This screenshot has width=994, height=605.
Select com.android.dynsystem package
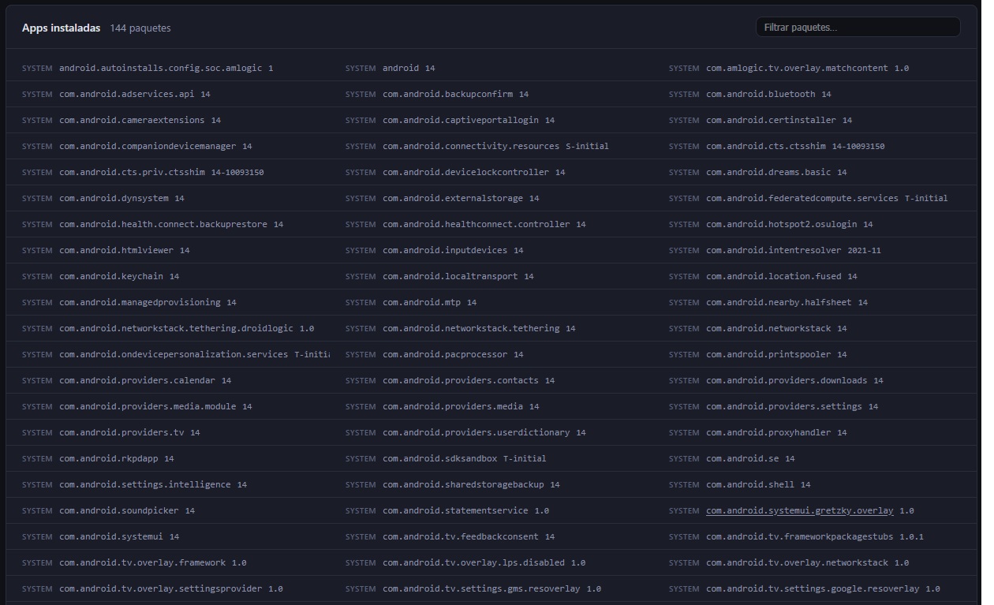114,198
